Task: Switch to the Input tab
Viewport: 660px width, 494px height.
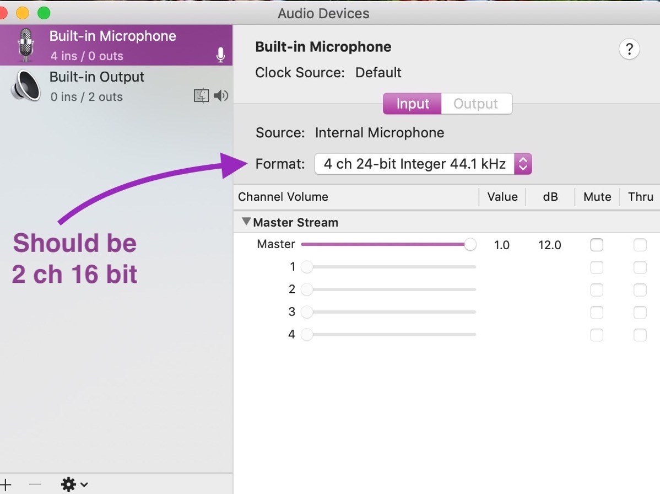Action: pyautogui.click(x=412, y=104)
